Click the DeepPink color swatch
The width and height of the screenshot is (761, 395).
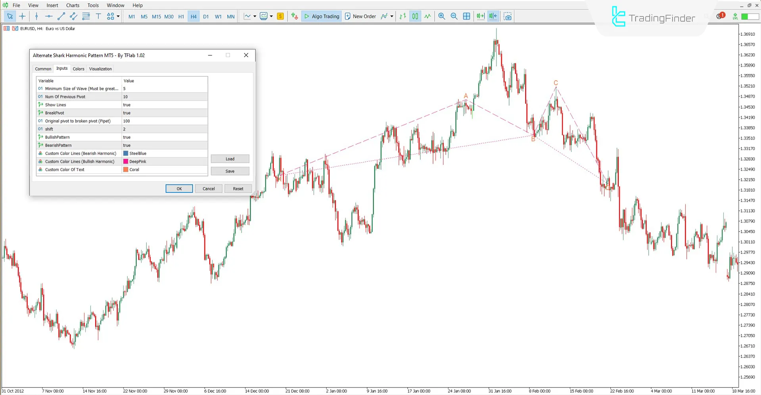coord(126,161)
